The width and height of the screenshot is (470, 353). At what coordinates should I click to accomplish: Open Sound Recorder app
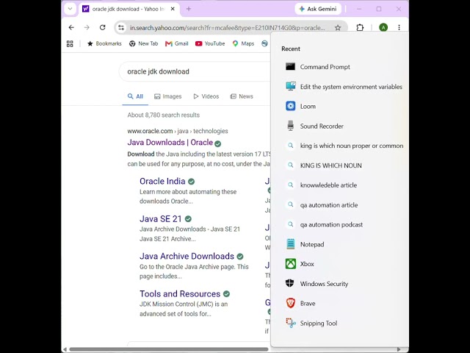pyautogui.click(x=314, y=126)
